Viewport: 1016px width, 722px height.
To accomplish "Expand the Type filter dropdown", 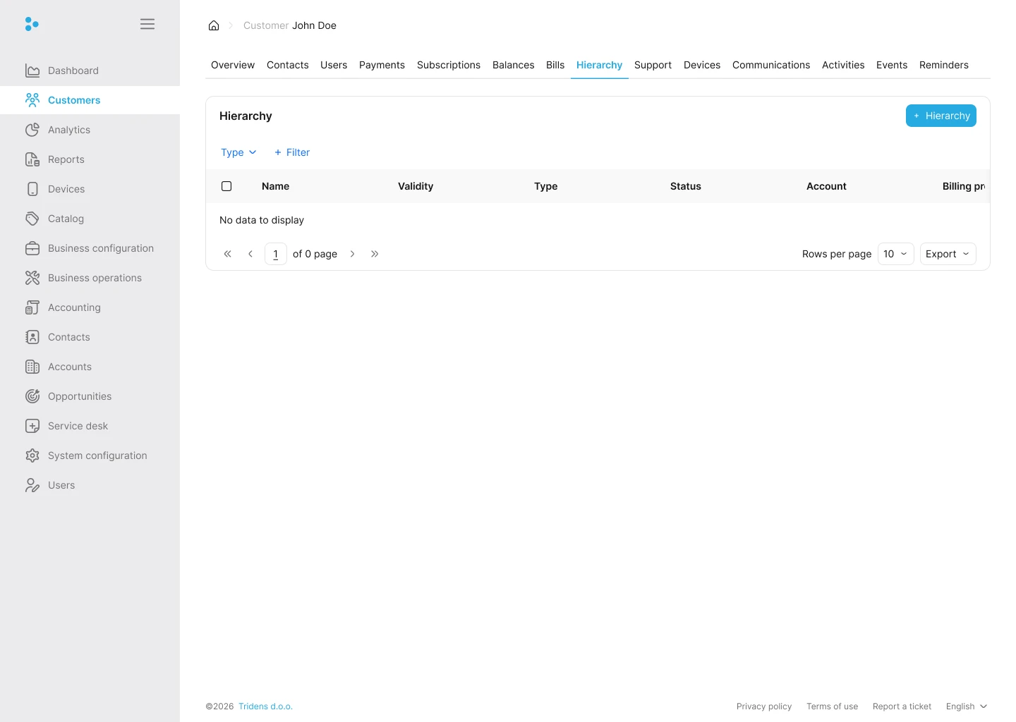I will (238, 152).
